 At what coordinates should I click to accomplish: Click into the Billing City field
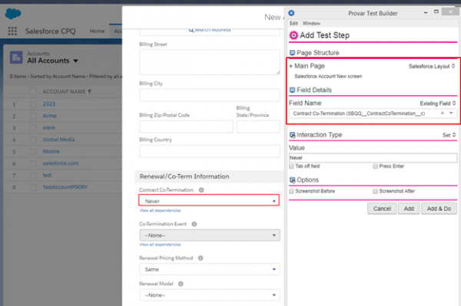tap(210, 95)
